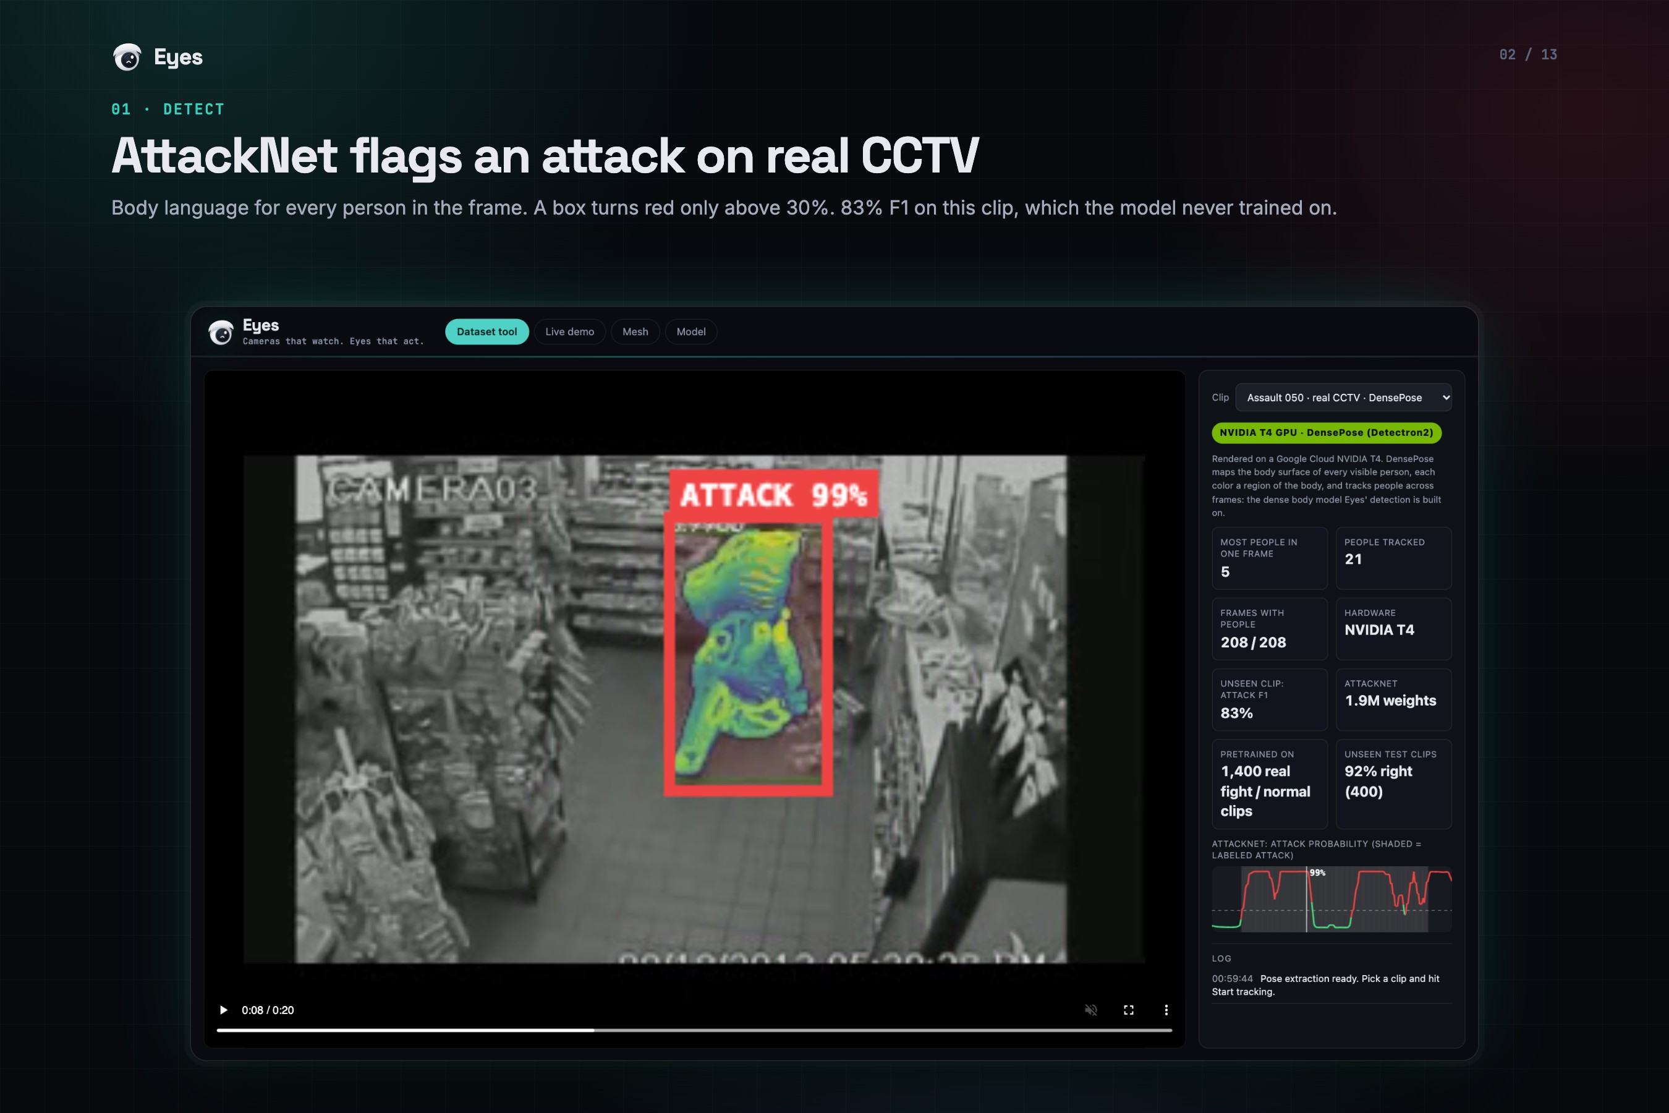This screenshot has height=1113, width=1669.
Task: Open the Model tab
Action: click(690, 331)
